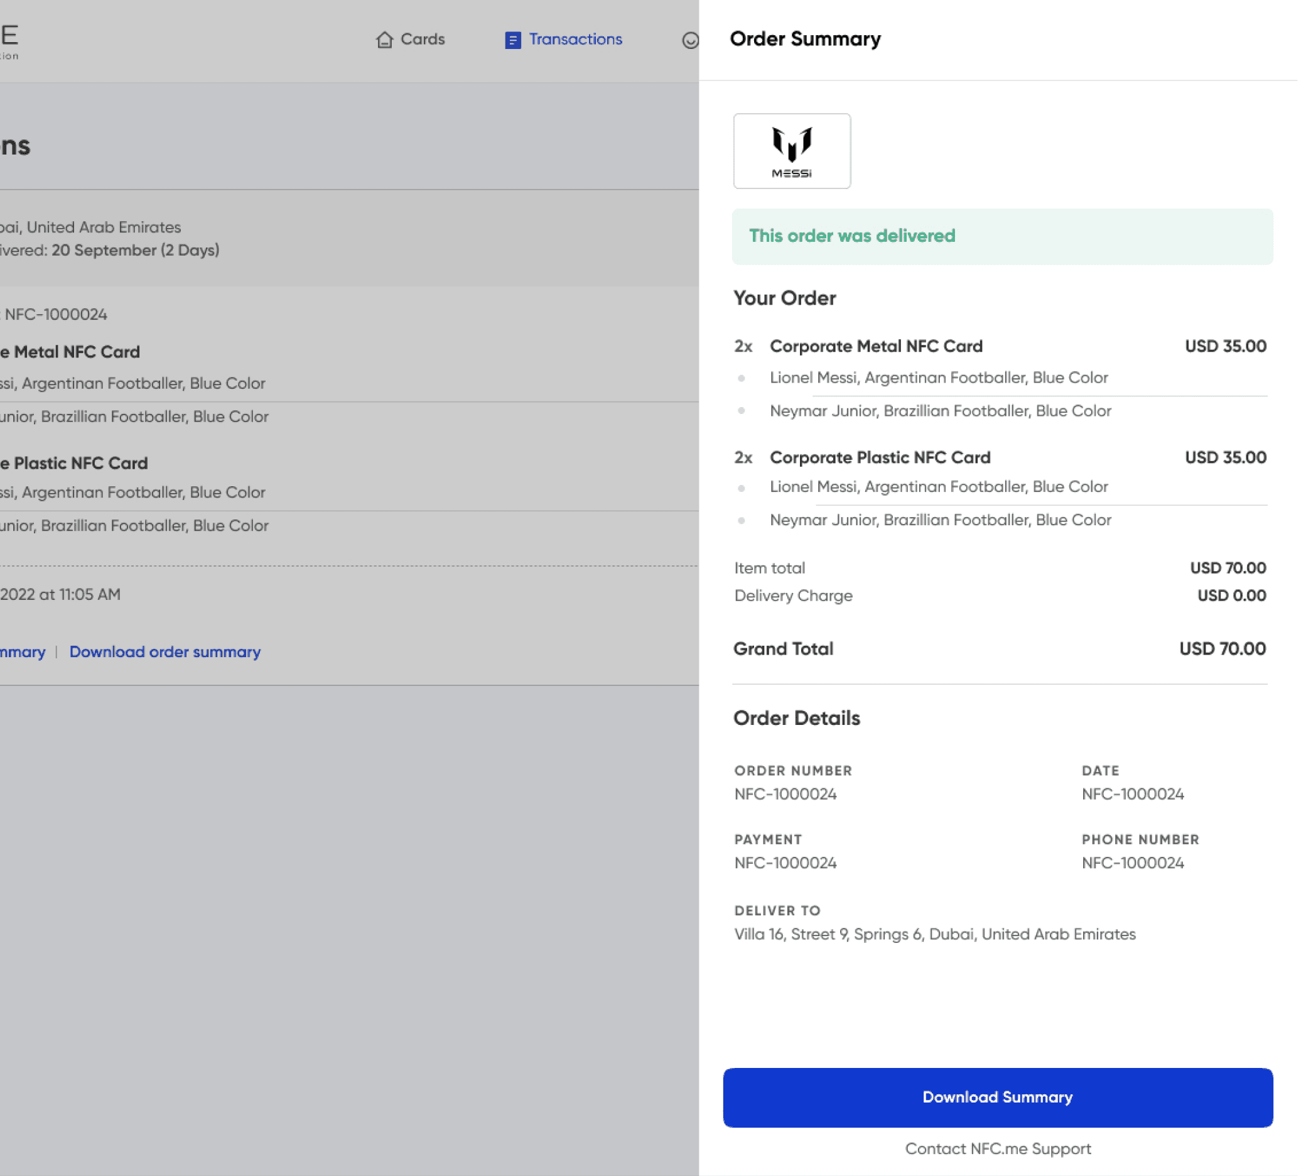Click the Delivery Charge label

click(793, 596)
